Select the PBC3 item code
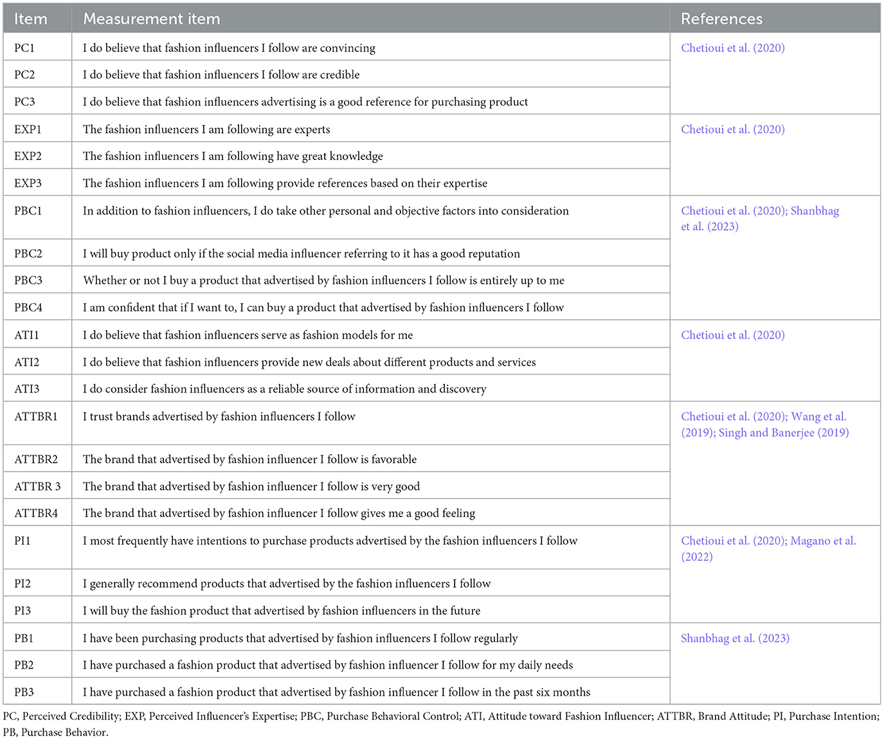 (28, 281)
